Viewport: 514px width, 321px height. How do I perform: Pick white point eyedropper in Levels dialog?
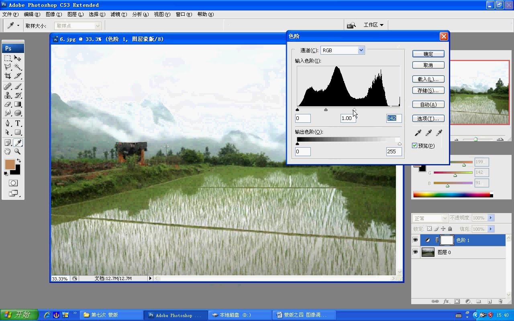[439, 133]
